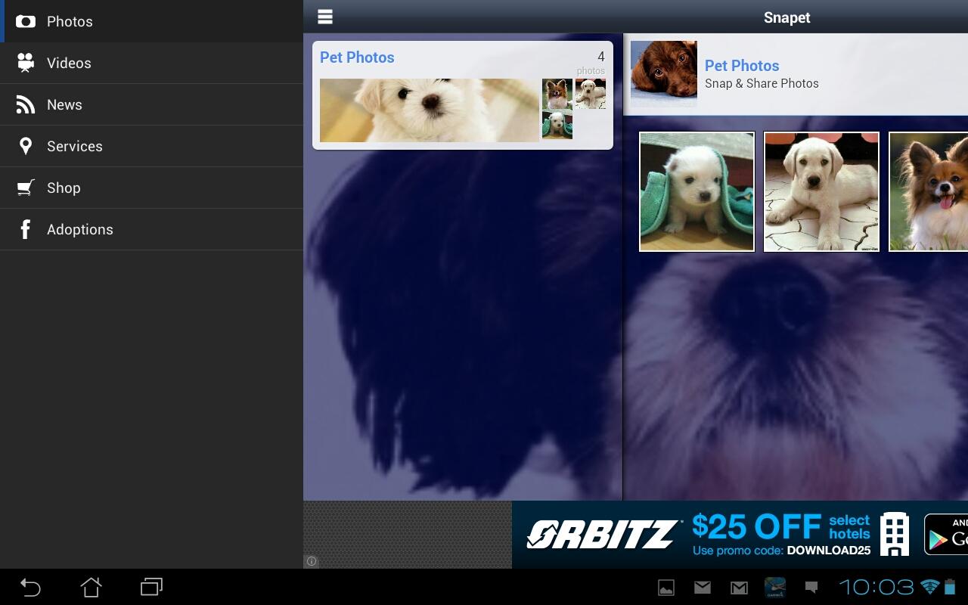Image resolution: width=968 pixels, height=605 pixels.
Task: Open the Pet Photos album card title
Action: click(x=357, y=57)
